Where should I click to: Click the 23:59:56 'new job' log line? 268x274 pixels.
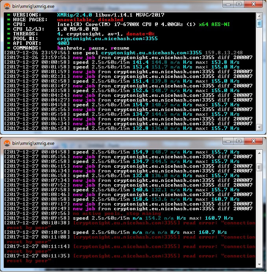pyautogui.click(x=128, y=57)
